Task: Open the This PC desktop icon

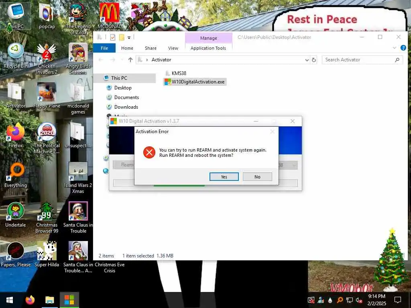Action: coord(16,16)
